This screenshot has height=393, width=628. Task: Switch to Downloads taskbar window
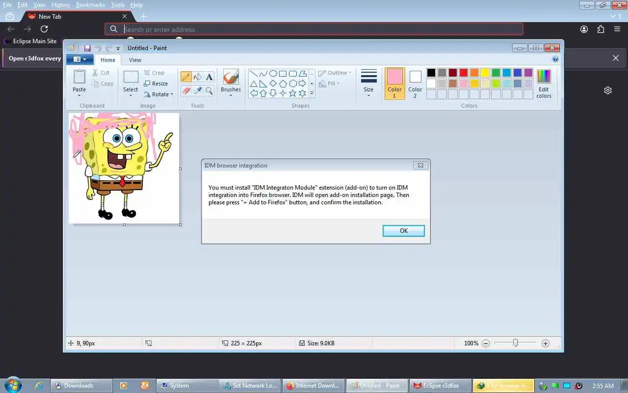coord(81,386)
